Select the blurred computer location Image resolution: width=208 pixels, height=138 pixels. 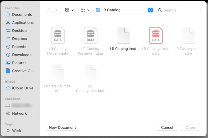click(x=20, y=105)
